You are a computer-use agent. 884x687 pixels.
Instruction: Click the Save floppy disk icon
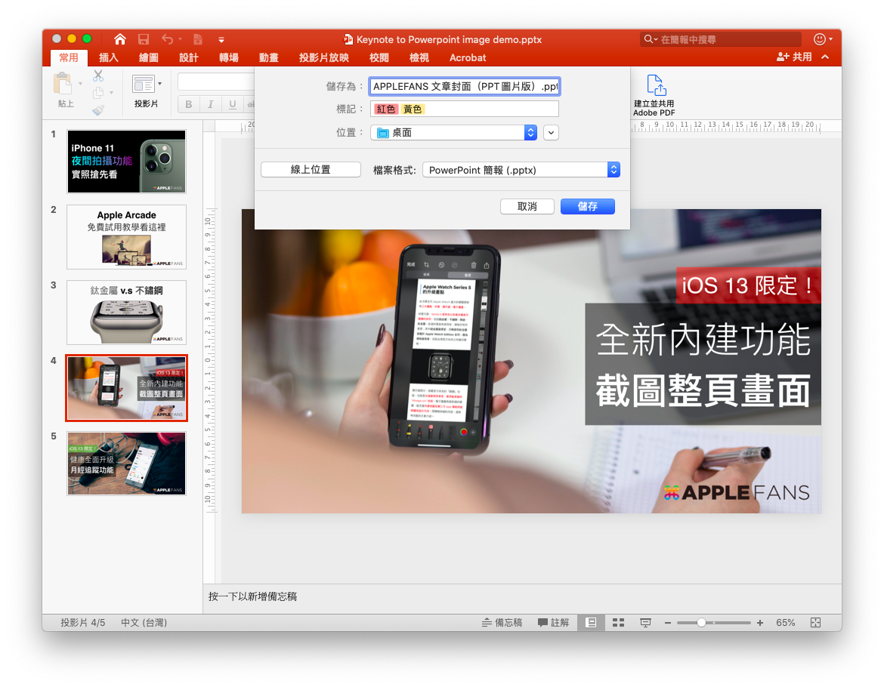144,39
